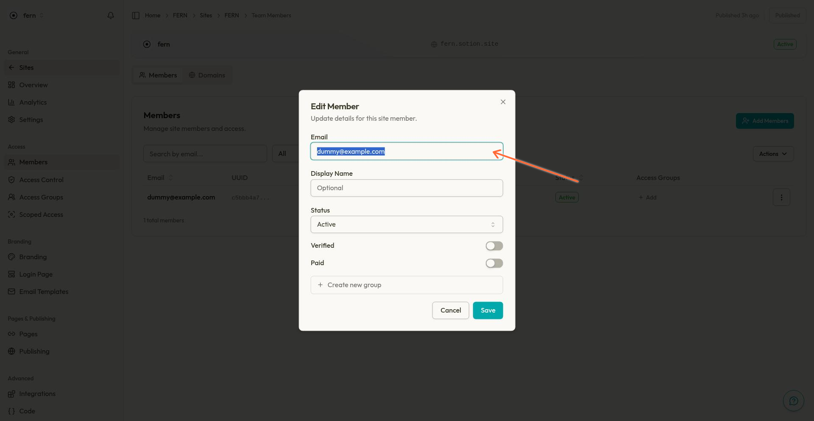Open Analytics in sidebar
This screenshot has width=814, height=421.
click(62, 102)
